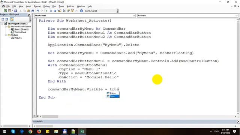Open the Activate procedure dropdown
240x135 pixels.
[237, 15]
